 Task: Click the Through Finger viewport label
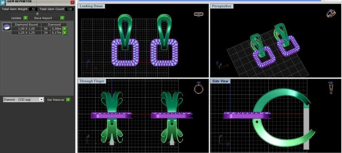92,81
